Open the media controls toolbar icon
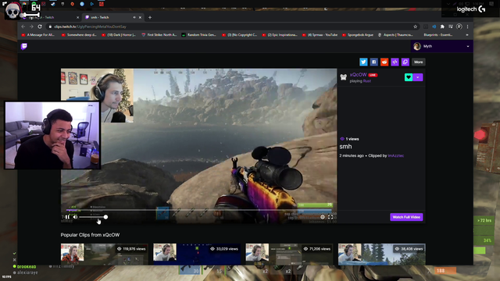Viewport: 500px width, 281px height. point(451,27)
